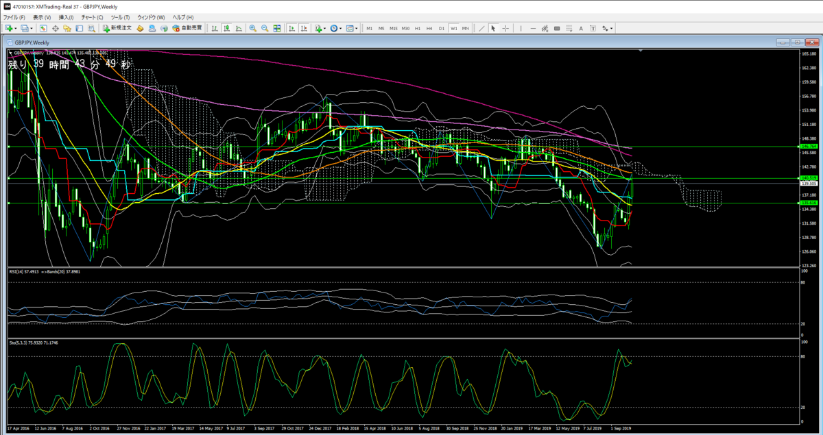Viewport: 823px width, 435px height.
Task: Open the MetaEditor book icon
Action: point(140,28)
